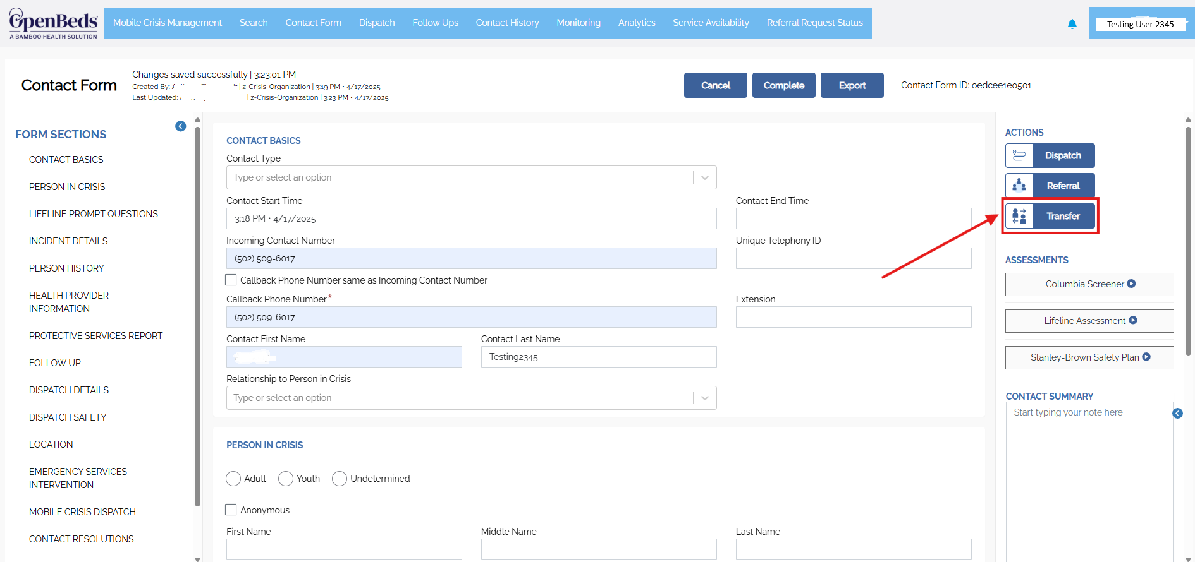This screenshot has width=1195, height=562.
Task: Open the Monitoring page
Action: (x=579, y=23)
